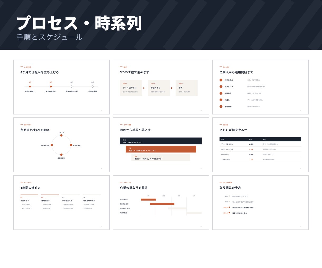Image resolution: width=322 pixels, height=268 pixels.
Task: Click the '現状の棚卸し' timeline label
Action: (x=30, y=92)
